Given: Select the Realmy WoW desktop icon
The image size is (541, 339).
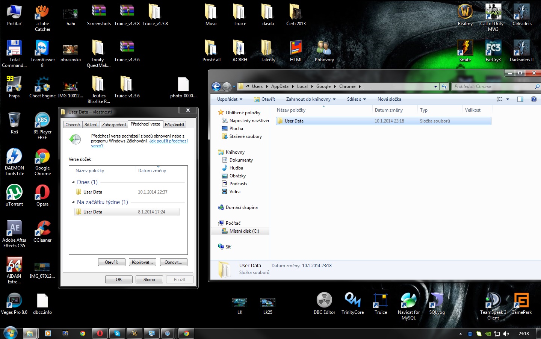Looking at the screenshot, I should pyautogui.click(x=465, y=15).
